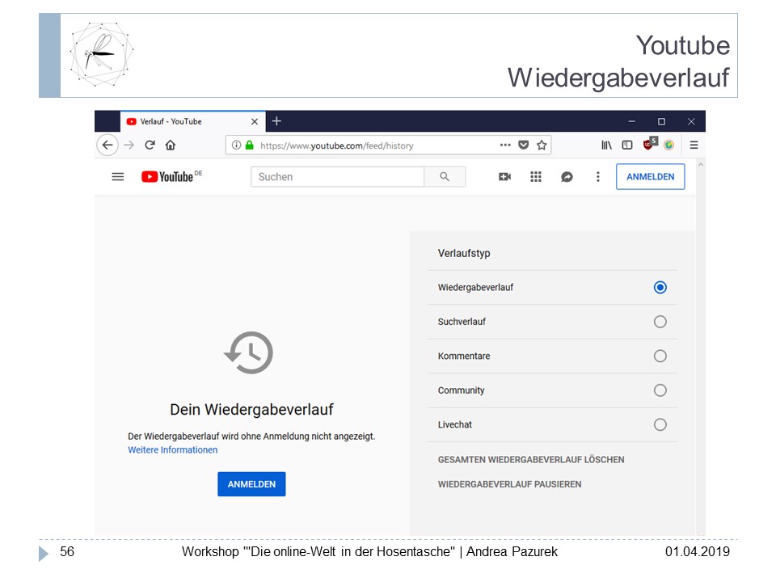Go back using the browser back arrow
The height and width of the screenshot is (582, 776).
108,145
